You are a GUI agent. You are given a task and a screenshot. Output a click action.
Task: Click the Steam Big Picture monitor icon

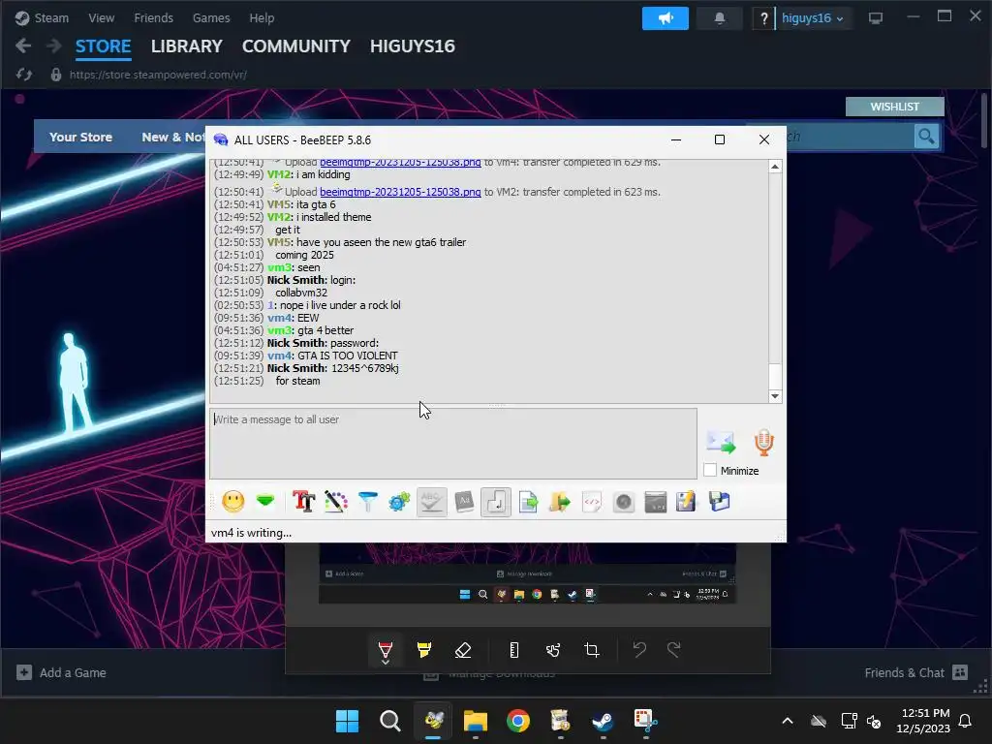coord(876,18)
